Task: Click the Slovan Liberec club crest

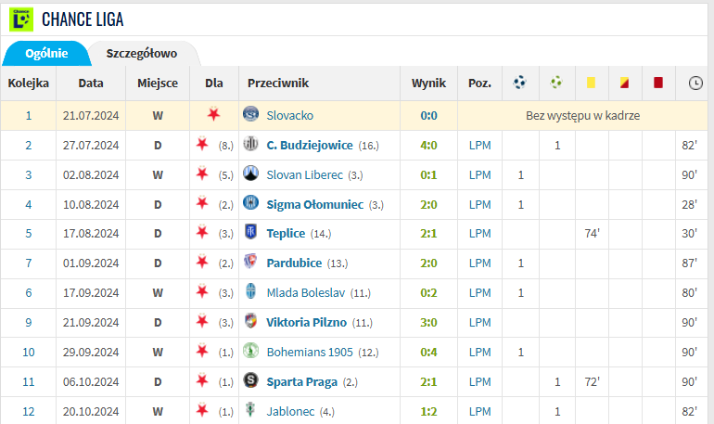Action: (250, 173)
